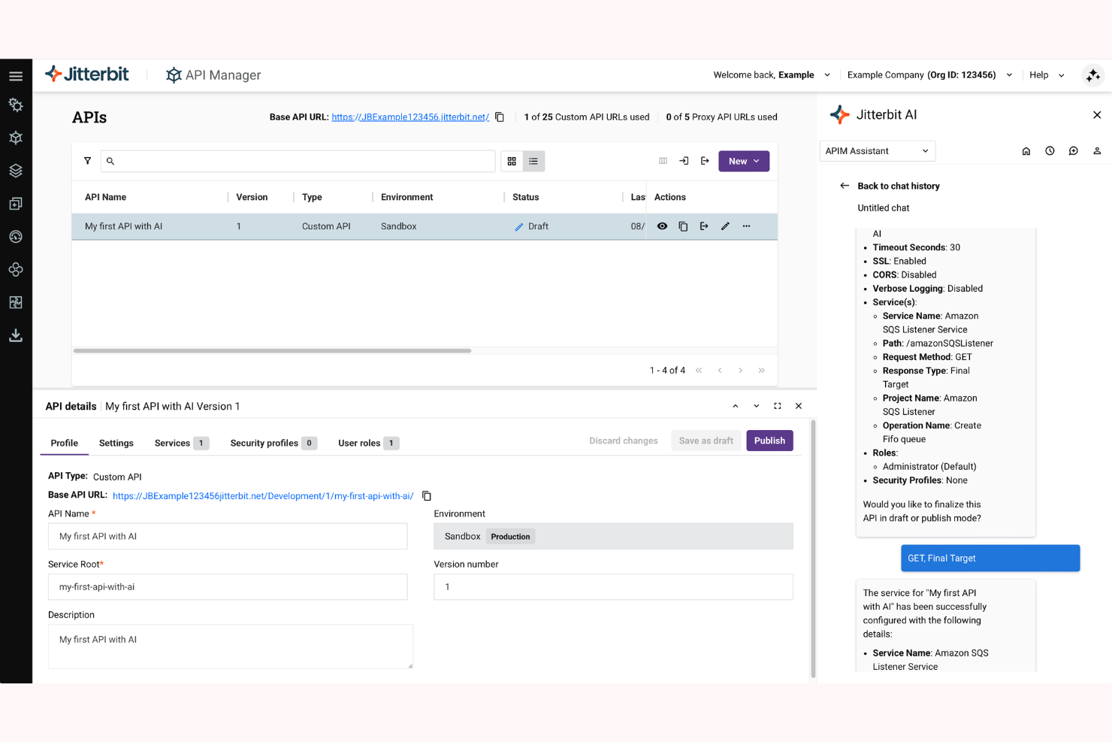Viewport: 1112px width, 742px height.
Task: Open the hamburger navigation menu
Action: coord(16,76)
